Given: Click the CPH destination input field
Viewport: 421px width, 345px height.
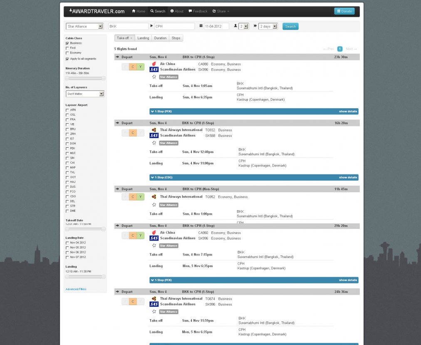Looking at the screenshot, I should (174, 26).
